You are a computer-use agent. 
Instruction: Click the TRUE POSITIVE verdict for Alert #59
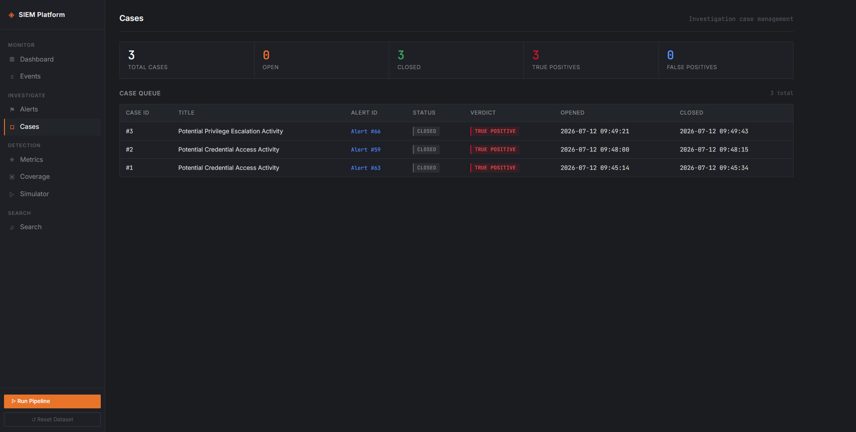click(x=495, y=149)
